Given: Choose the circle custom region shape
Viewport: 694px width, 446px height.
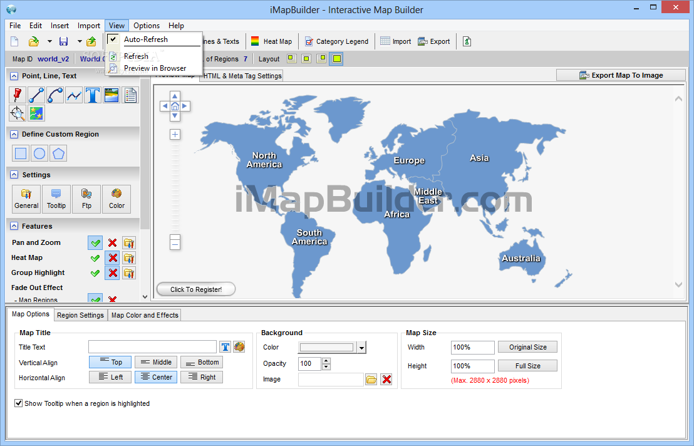Looking at the screenshot, I should [39, 153].
